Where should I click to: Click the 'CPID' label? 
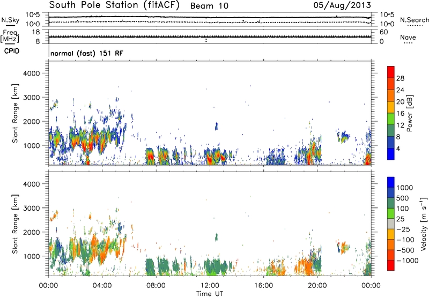point(12,51)
